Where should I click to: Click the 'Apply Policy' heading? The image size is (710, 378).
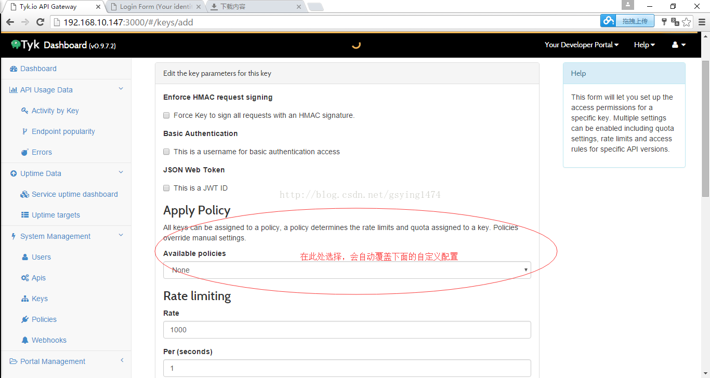pos(196,210)
